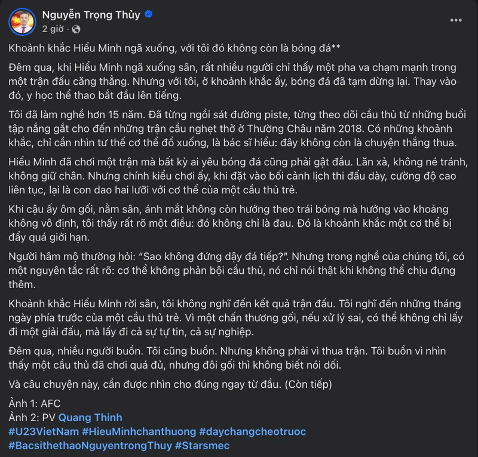Click the "Ảnh 1: AFC" photo credit line
This screenshot has width=478, height=457.
pyautogui.click(x=35, y=403)
